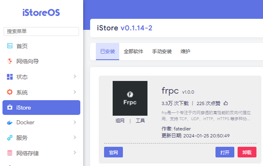Switch to the 全部软件 tab
The width and height of the screenshot is (263, 166).
coord(134,52)
